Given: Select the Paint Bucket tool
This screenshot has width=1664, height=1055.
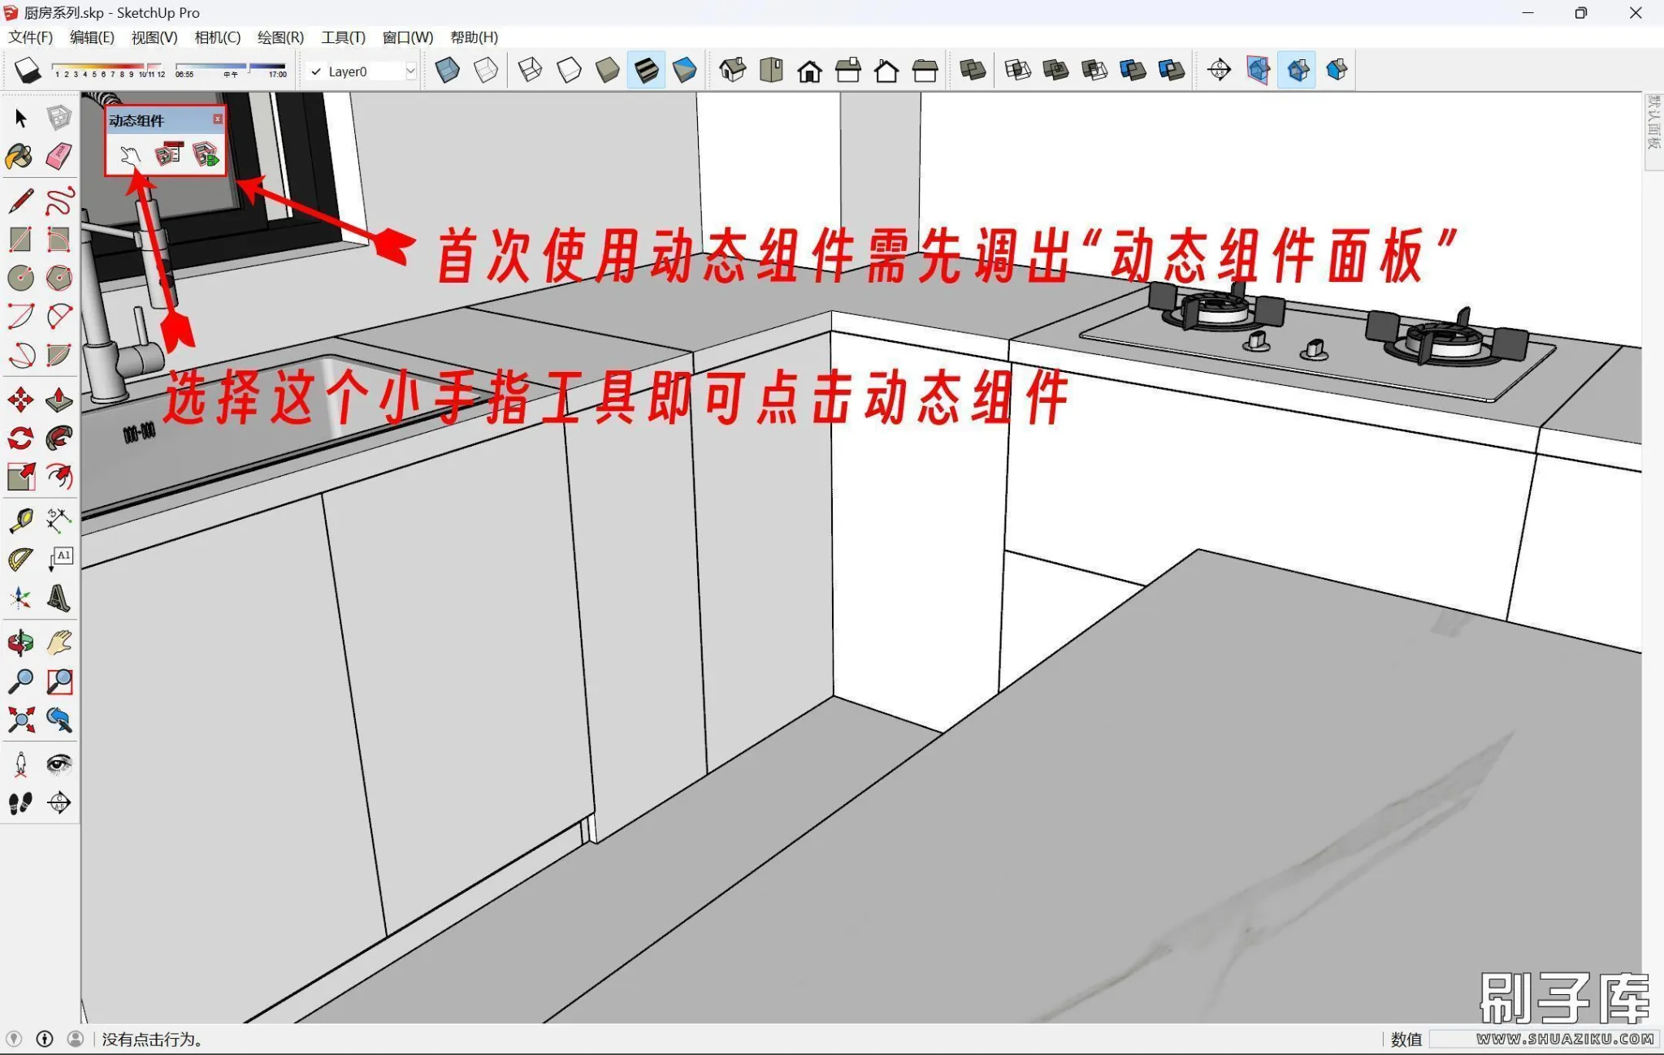Looking at the screenshot, I should click(x=19, y=156).
